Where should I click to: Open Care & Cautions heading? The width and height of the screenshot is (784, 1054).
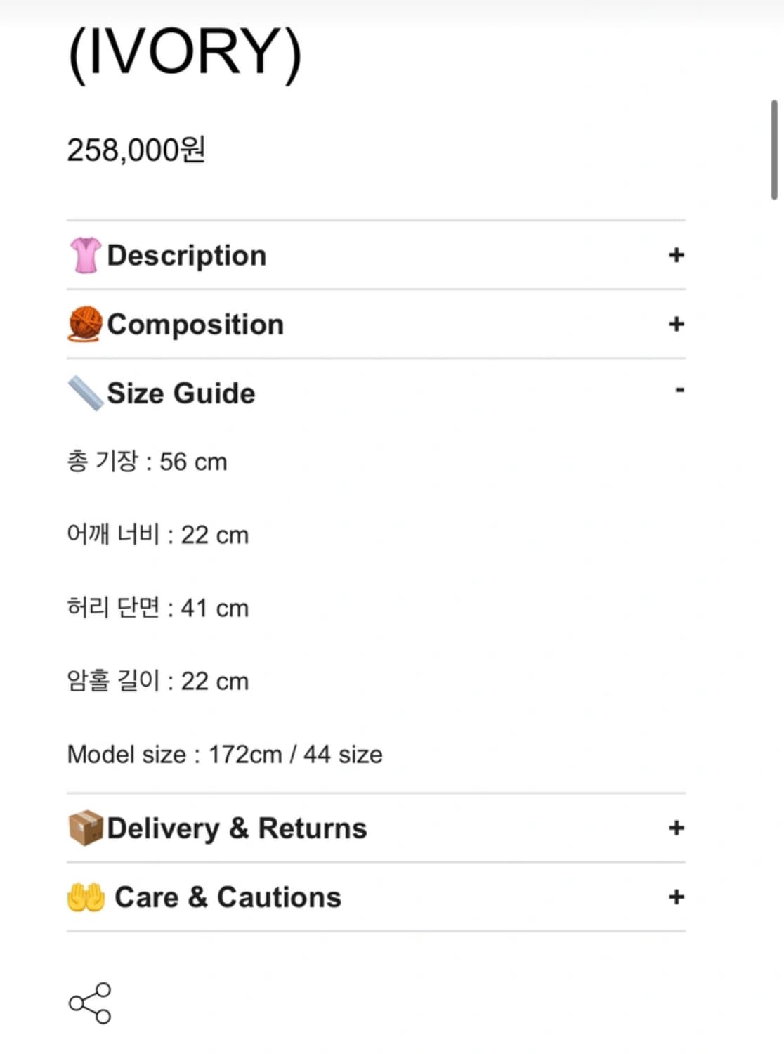[x=228, y=897]
